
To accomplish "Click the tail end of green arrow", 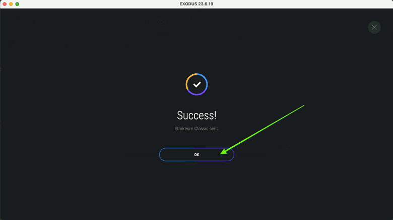I will point(303,105).
